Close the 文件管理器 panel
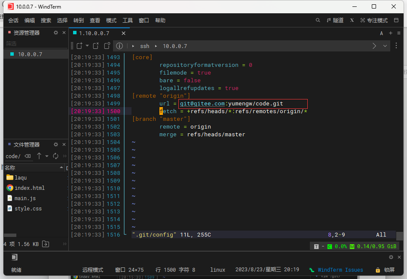The height and width of the screenshot is (279, 407). (64, 144)
